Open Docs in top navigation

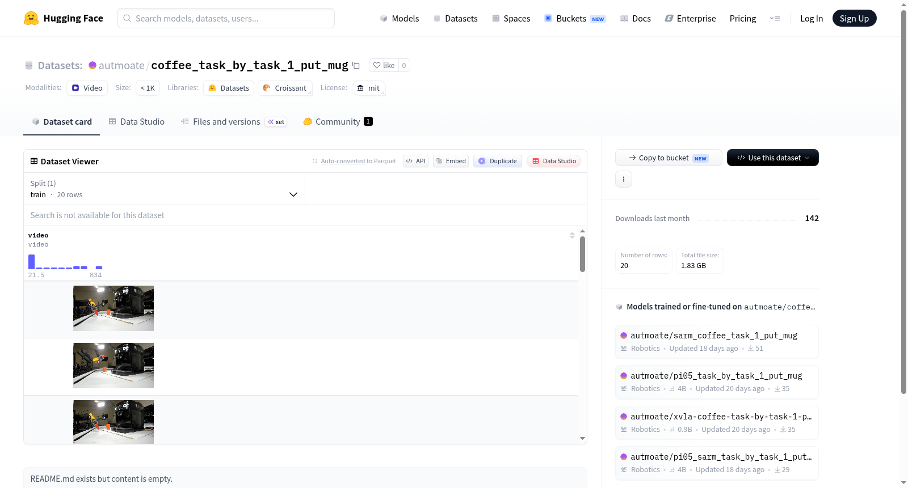635,18
